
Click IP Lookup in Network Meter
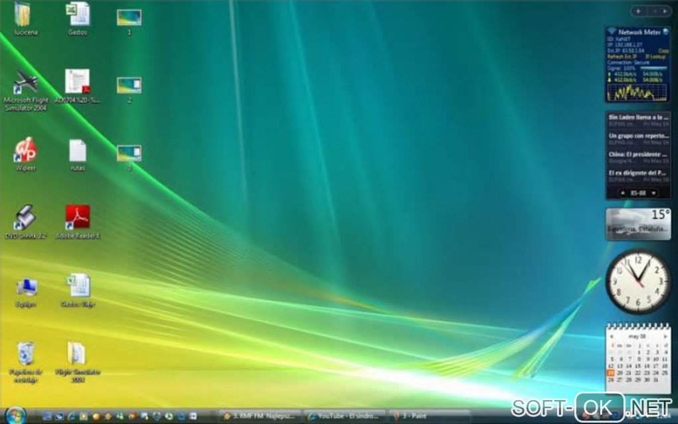point(655,56)
